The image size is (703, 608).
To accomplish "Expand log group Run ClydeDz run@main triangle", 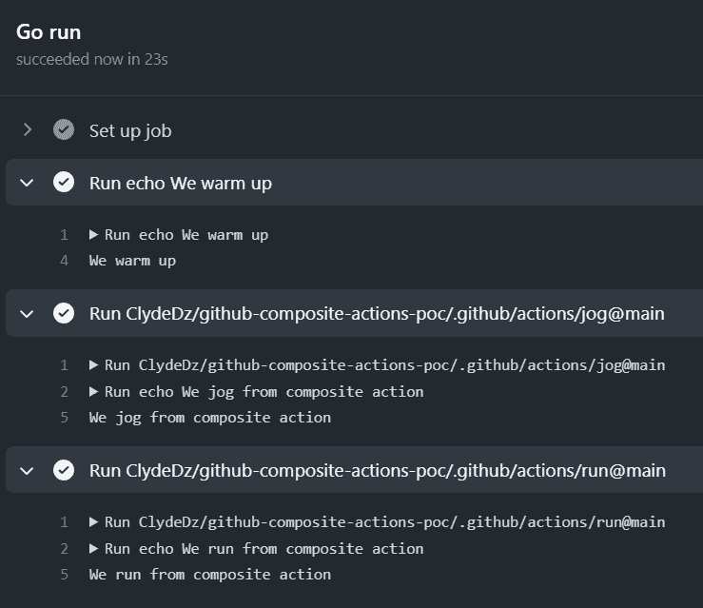I will click(x=93, y=522).
